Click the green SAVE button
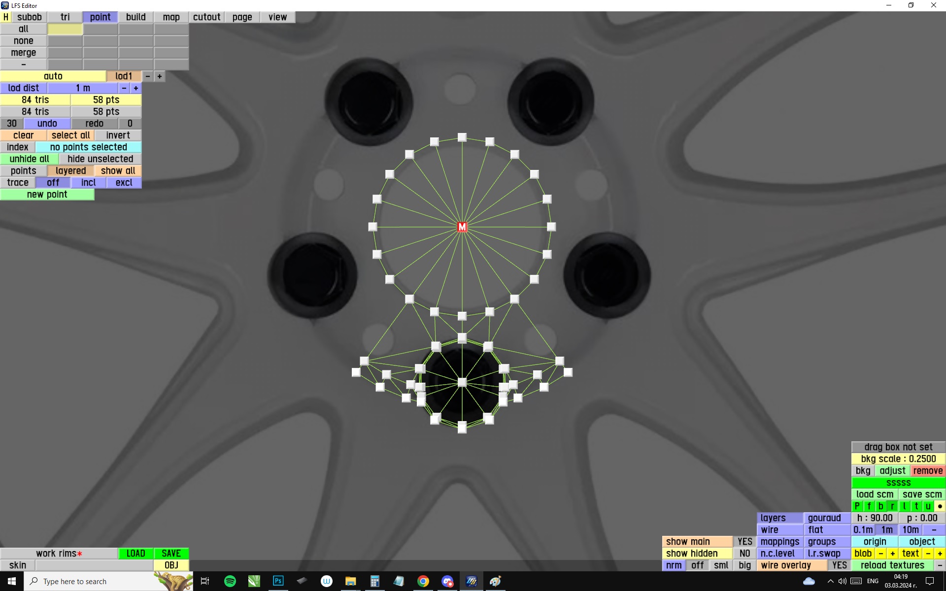 pyautogui.click(x=171, y=554)
